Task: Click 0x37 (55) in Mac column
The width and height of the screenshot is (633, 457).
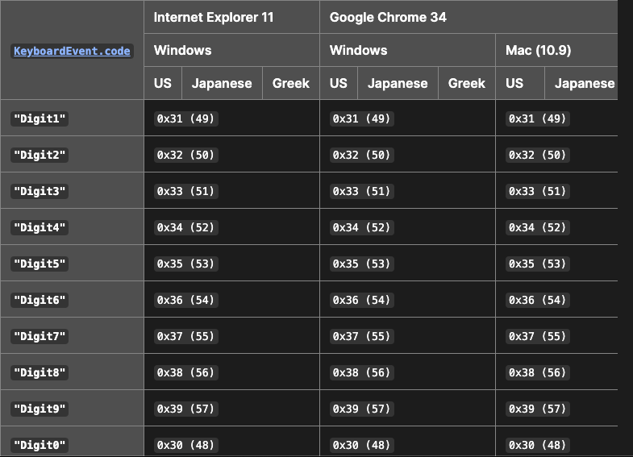Action: tap(538, 337)
